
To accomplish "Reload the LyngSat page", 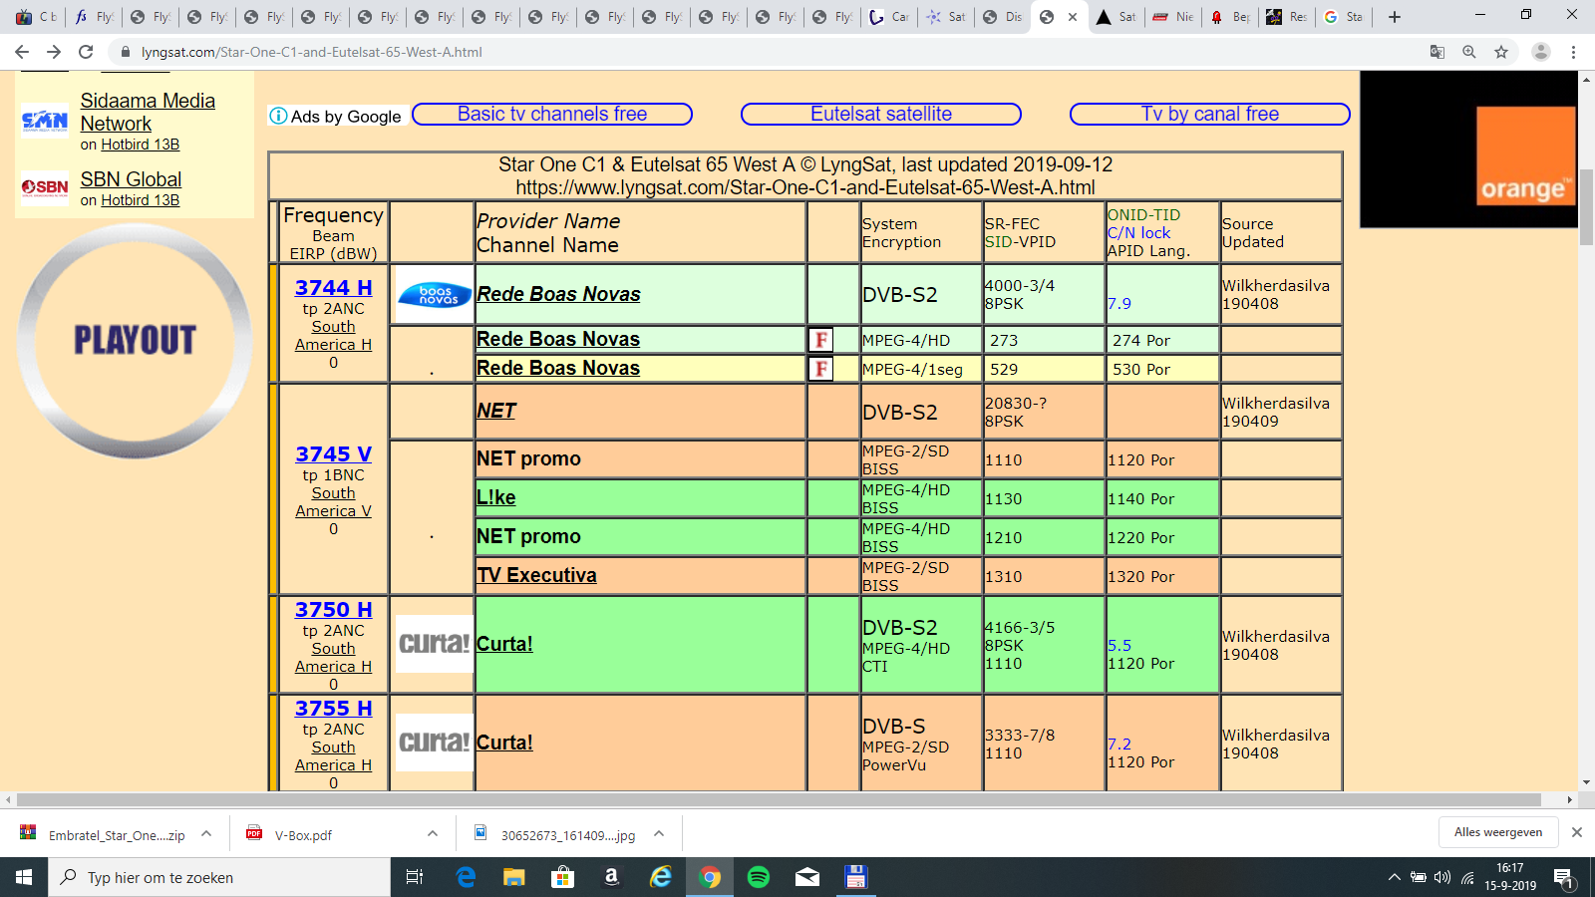I will pos(86,52).
